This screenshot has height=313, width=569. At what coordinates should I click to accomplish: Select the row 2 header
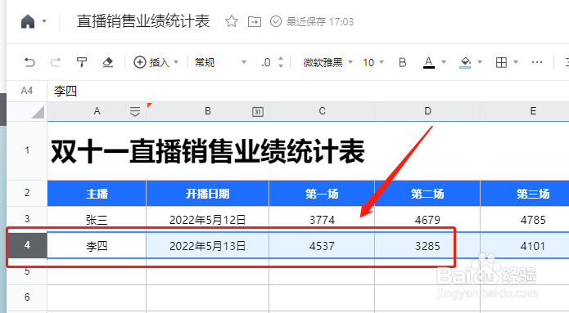[x=27, y=193]
